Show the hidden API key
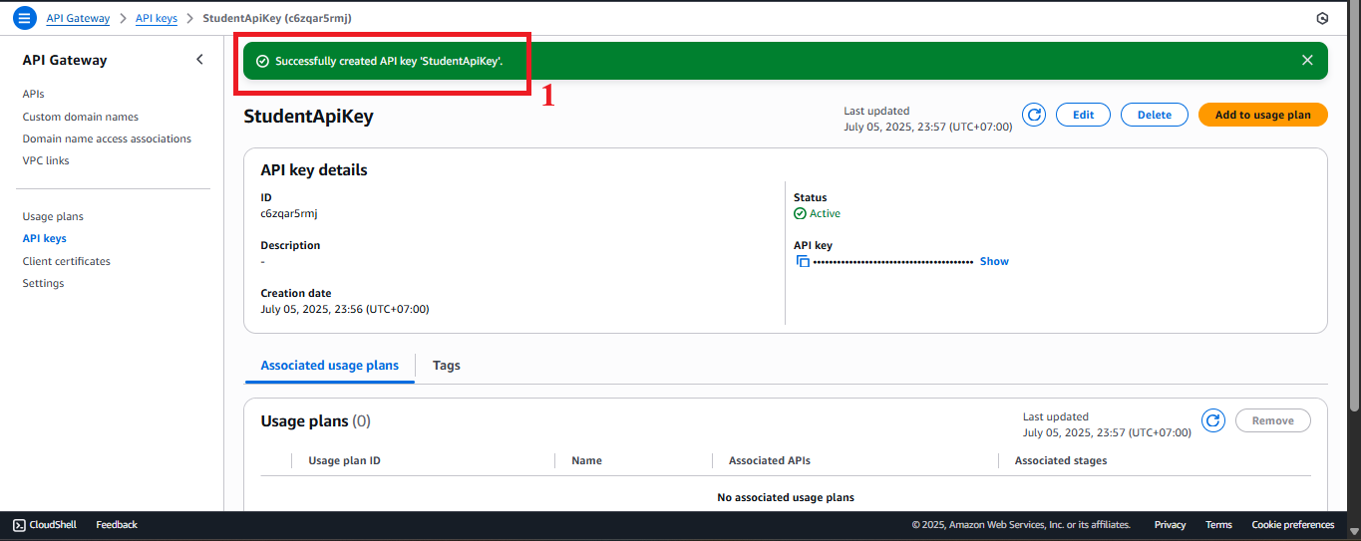The image size is (1361, 541). click(994, 261)
